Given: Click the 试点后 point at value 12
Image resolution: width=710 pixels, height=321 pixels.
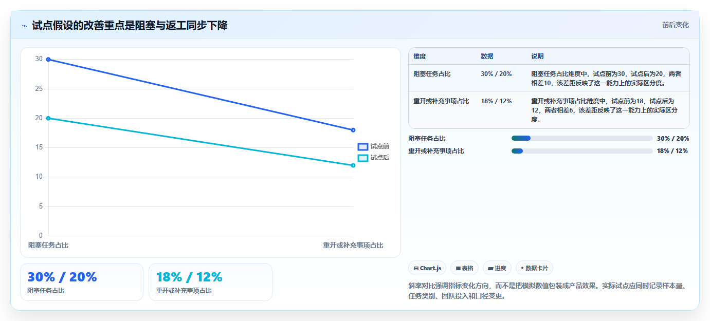Looking at the screenshot, I should (353, 165).
